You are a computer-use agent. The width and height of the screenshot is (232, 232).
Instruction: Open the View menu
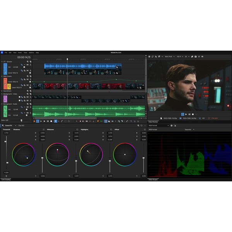[15, 53]
